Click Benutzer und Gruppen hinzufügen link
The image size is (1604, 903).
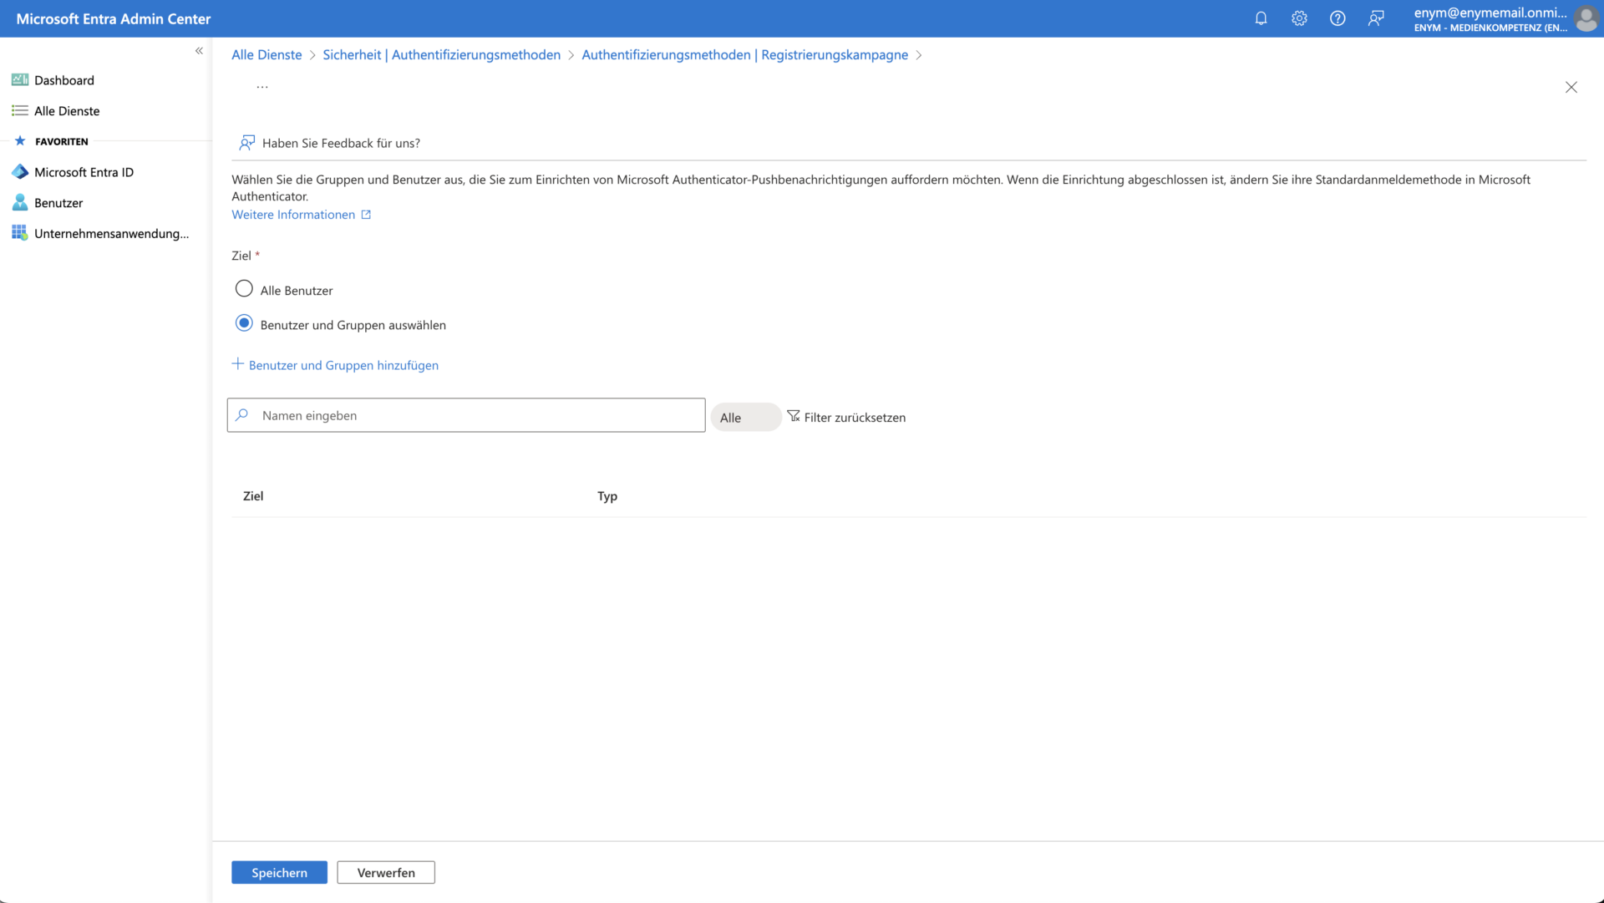343,365
